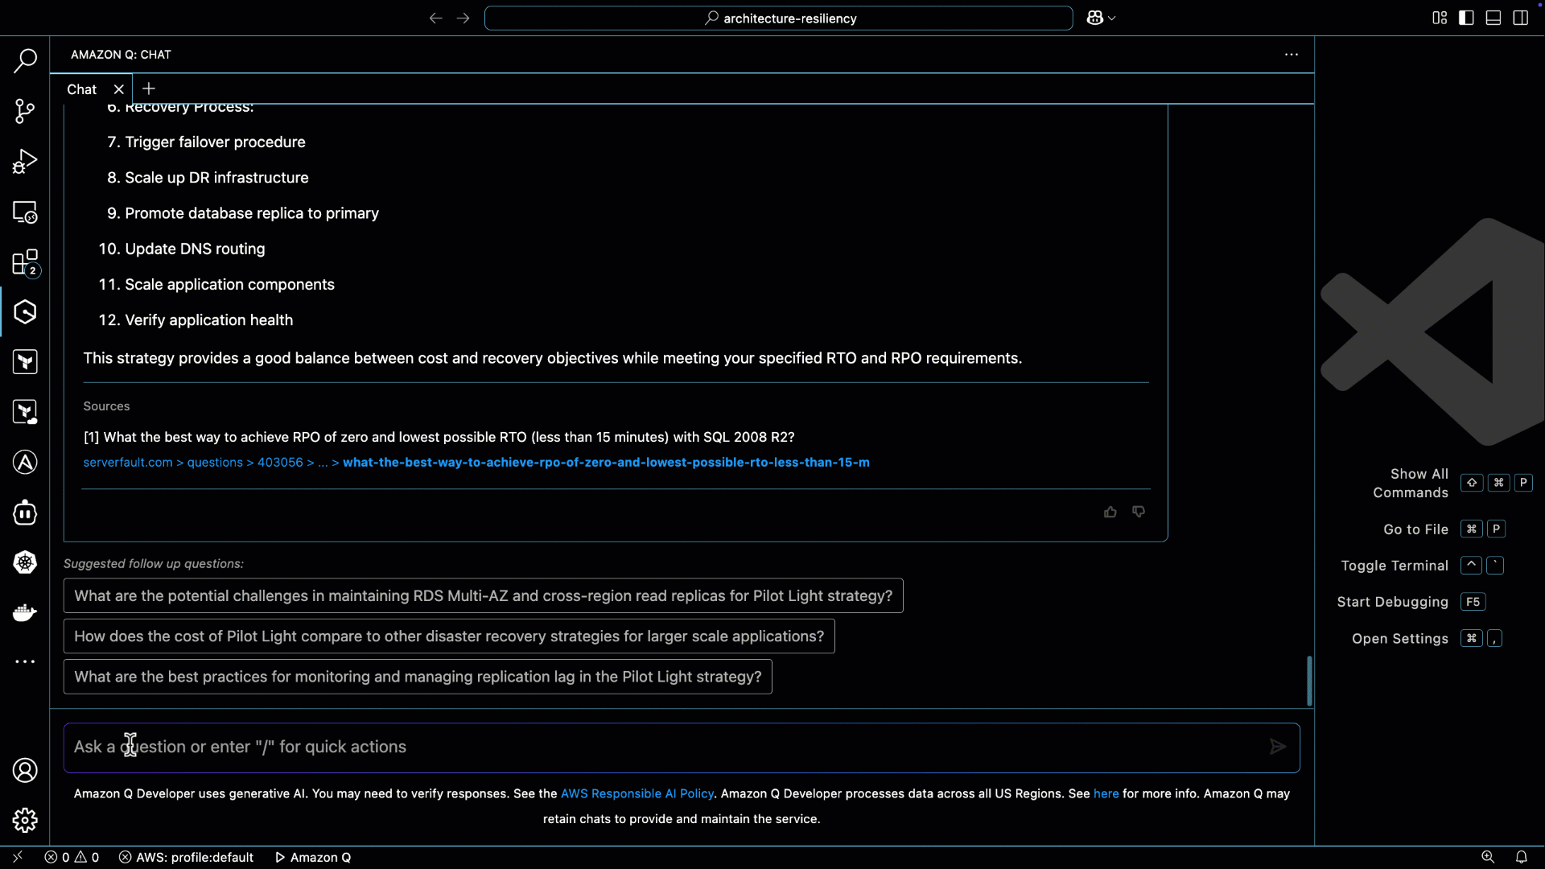Select the Chat tab in Amazon Q panel
Viewport: 1545px width, 869px height.
click(80, 89)
